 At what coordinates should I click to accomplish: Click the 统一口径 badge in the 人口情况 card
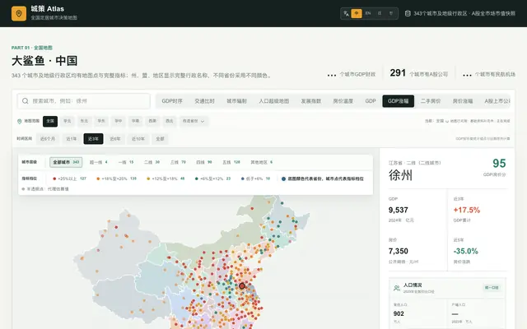click(x=492, y=288)
